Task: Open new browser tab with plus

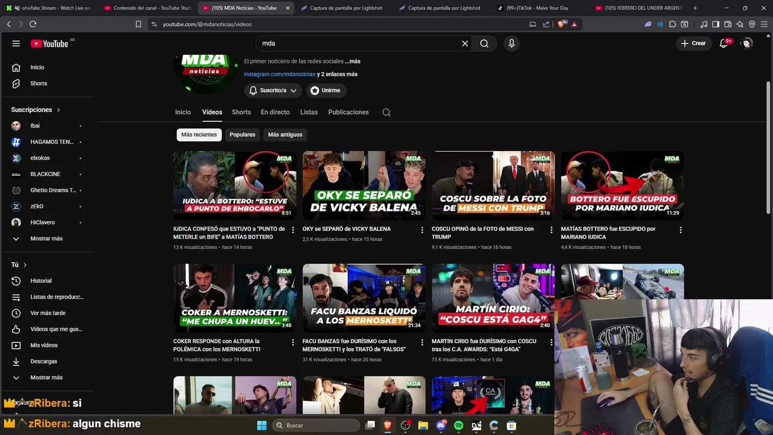Action: [x=695, y=8]
